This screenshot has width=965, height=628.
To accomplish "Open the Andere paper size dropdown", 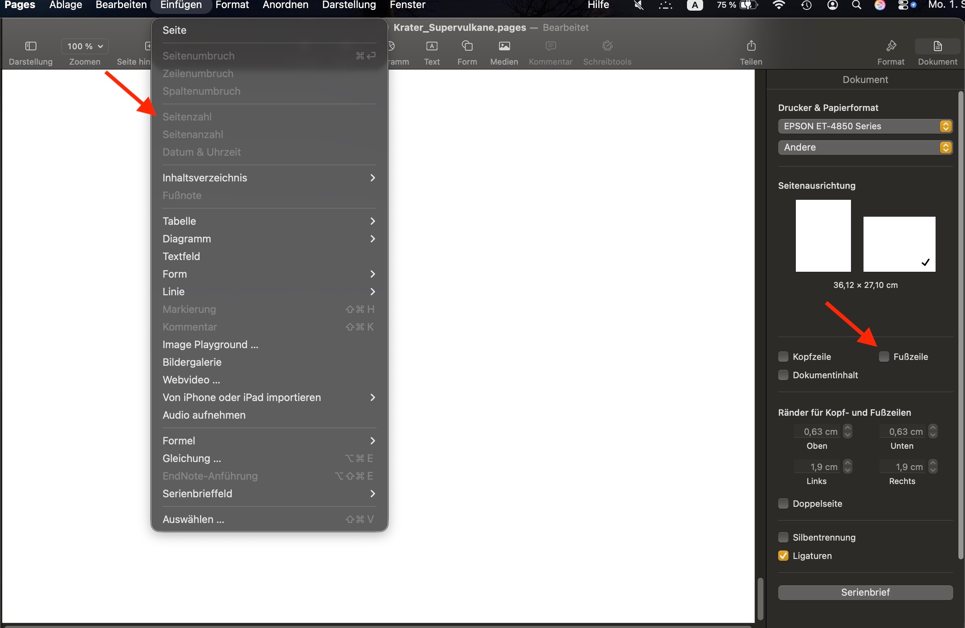I will tap(865, 147).
